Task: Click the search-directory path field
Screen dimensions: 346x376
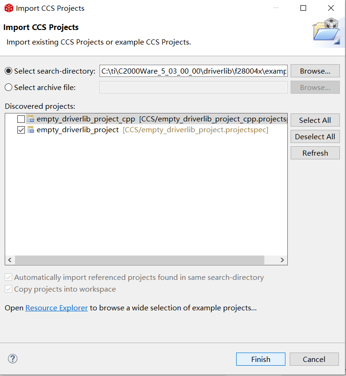Action: 193,71
